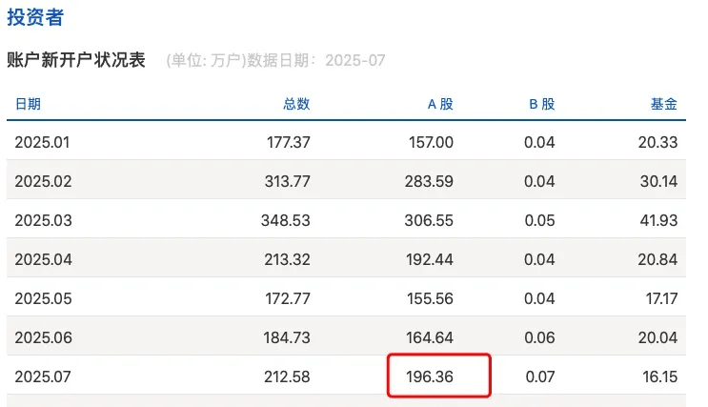Click the 总数 column header
The width and height of the screenshot is (708, 407).
pos(296,104)
